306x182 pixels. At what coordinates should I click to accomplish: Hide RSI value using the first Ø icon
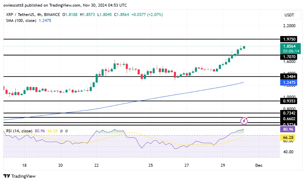pyautogui.click(x=62, y=131)
